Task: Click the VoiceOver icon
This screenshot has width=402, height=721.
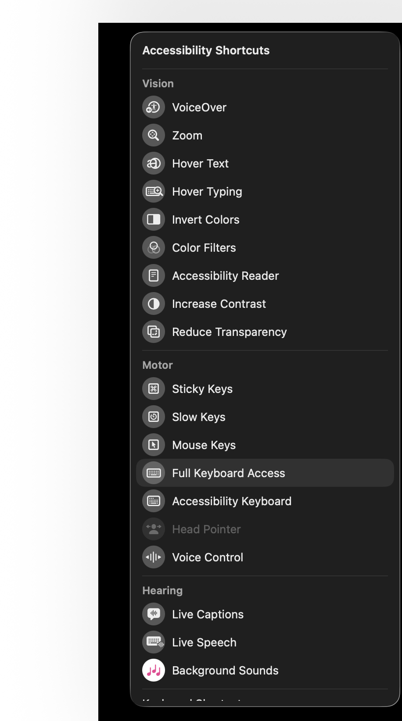Action: [154, 107]
